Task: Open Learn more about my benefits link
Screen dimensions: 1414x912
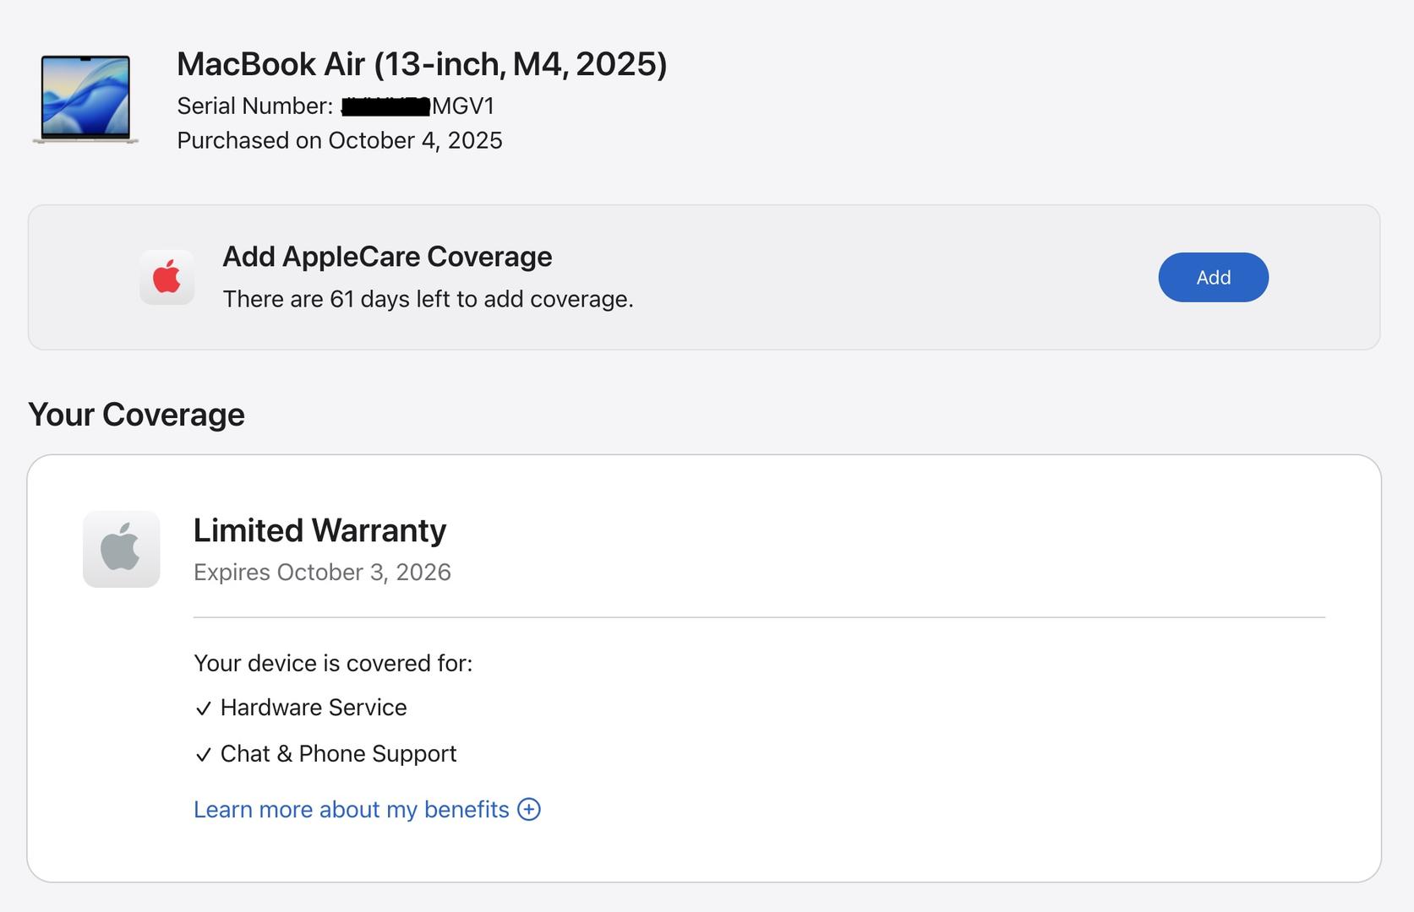Action: point(351,809)
